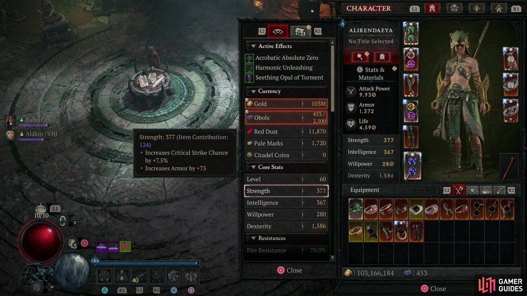This screenshot has height=296, width=527.
Task: Select the key dungeon-keys inventory tab
Action: 499,191
